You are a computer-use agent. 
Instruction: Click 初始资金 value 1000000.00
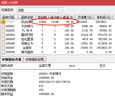[47, 78]
